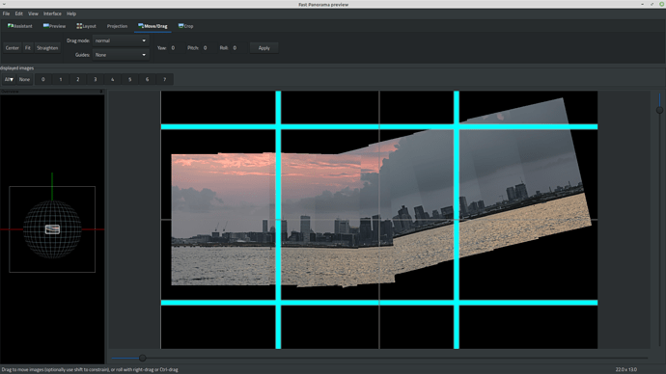Open the All displayed images dropdown
The width and height of the screenshot is (666, 374).
click(x=9, y=79)
